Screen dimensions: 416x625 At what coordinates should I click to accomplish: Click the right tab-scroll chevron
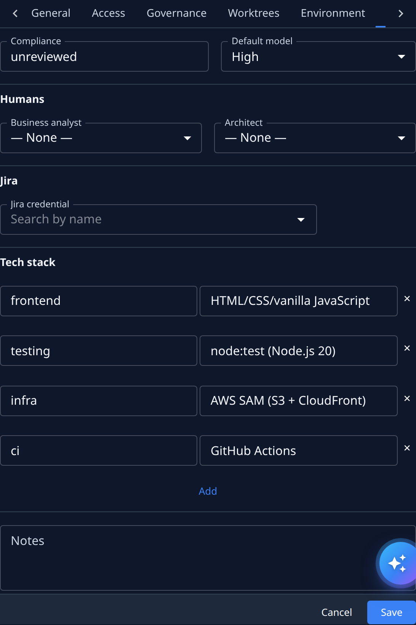click(x=400, y=14)
